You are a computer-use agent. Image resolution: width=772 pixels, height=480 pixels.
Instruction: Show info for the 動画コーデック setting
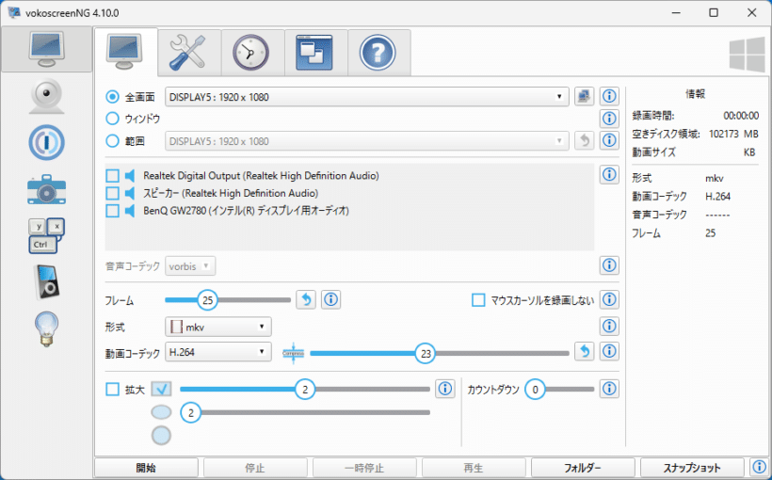tap(609, 351)
